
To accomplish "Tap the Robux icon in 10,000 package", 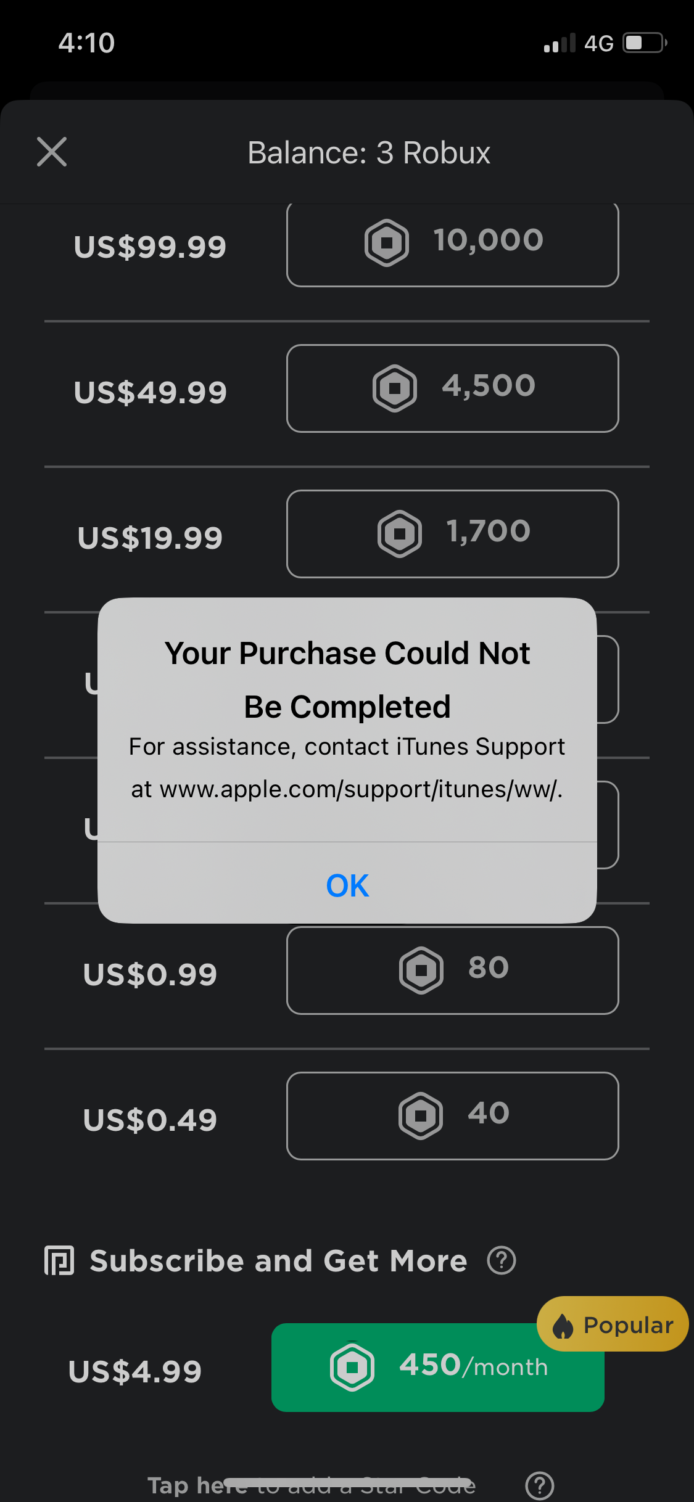I will 387,242.
